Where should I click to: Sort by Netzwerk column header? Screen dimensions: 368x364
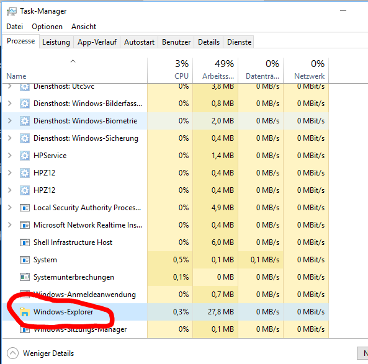pos(306,70)
